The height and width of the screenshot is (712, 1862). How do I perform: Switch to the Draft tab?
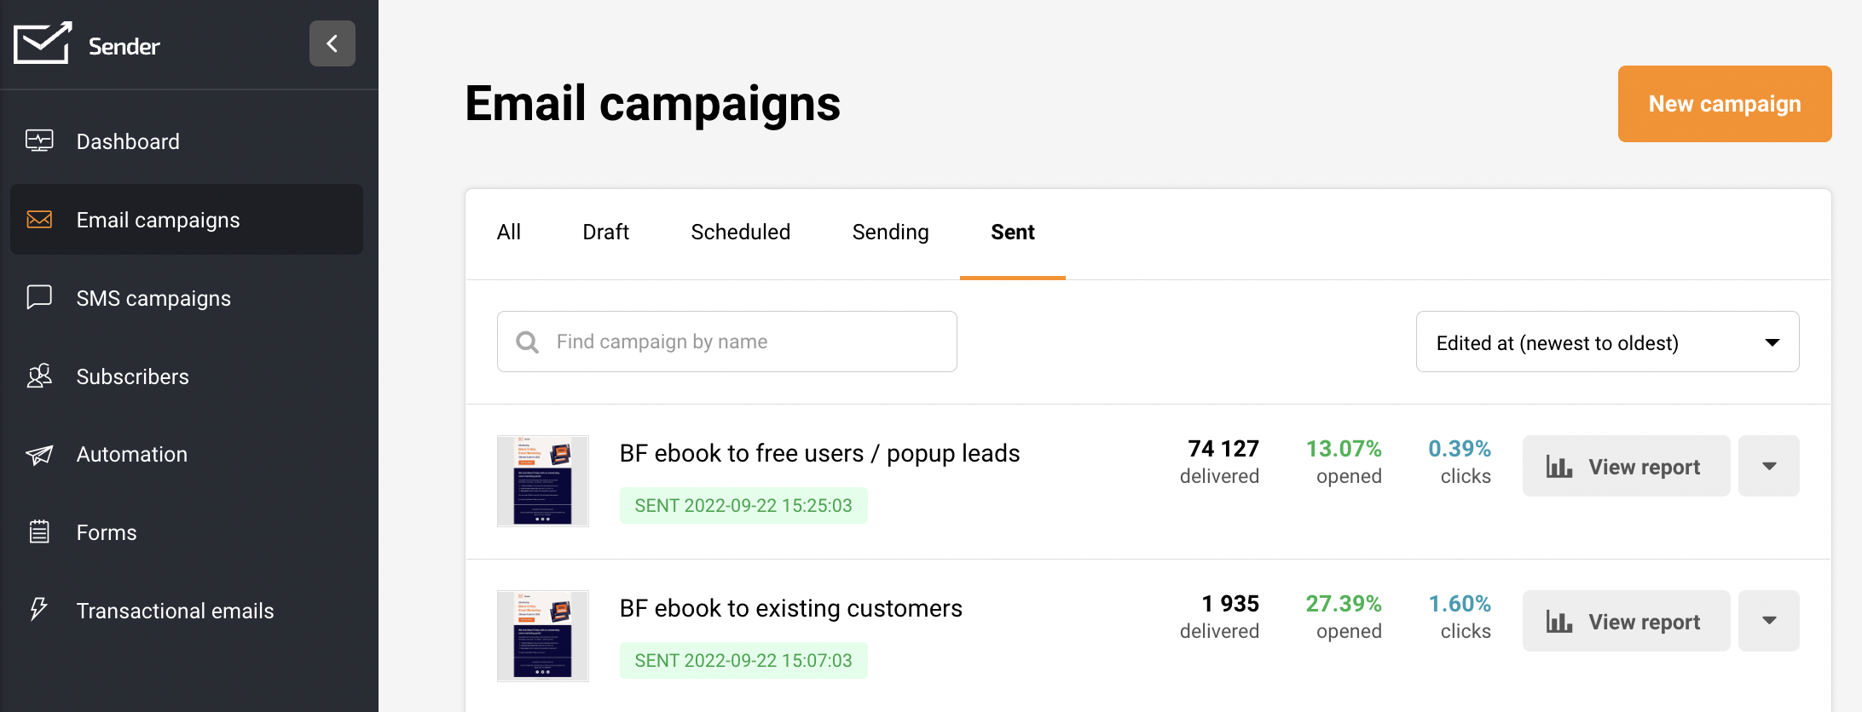605,232
